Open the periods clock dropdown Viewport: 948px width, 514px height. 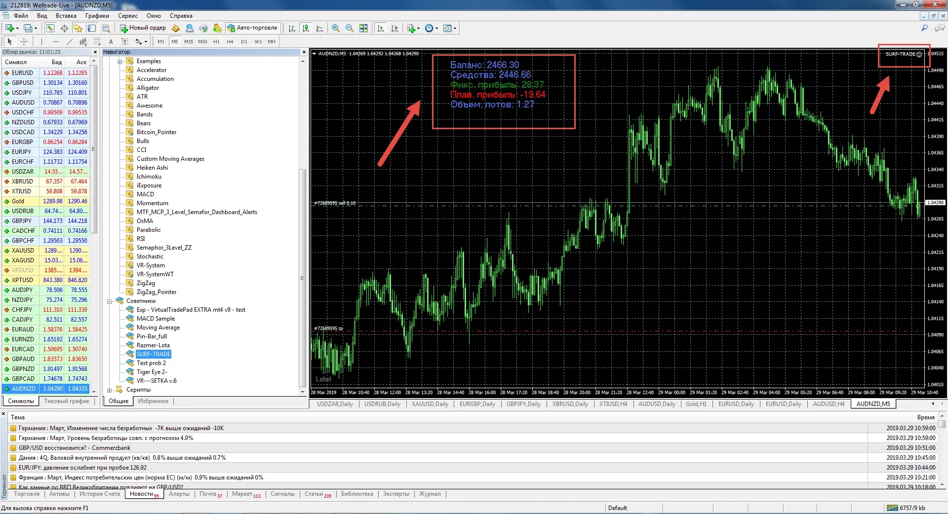432,28
